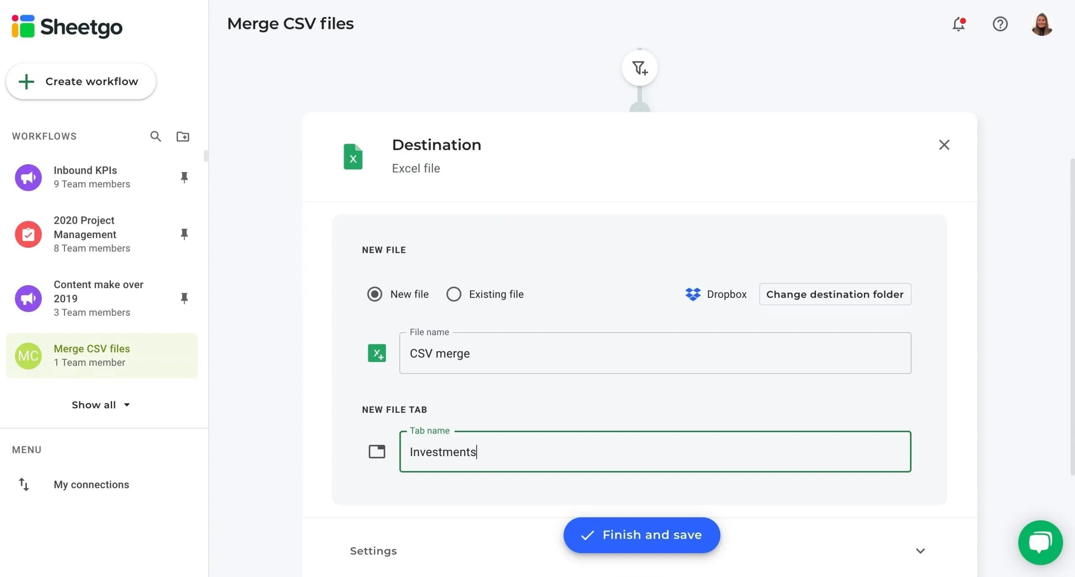The height and width of the screenshot is (577, 1075).
Task: Click the My connections icon
Action: (x=24, y=485)
